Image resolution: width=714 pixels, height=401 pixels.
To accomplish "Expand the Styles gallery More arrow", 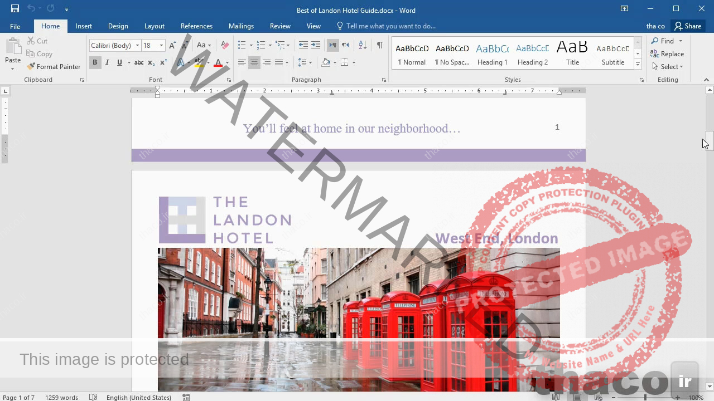I will click(x=638, y=65).
